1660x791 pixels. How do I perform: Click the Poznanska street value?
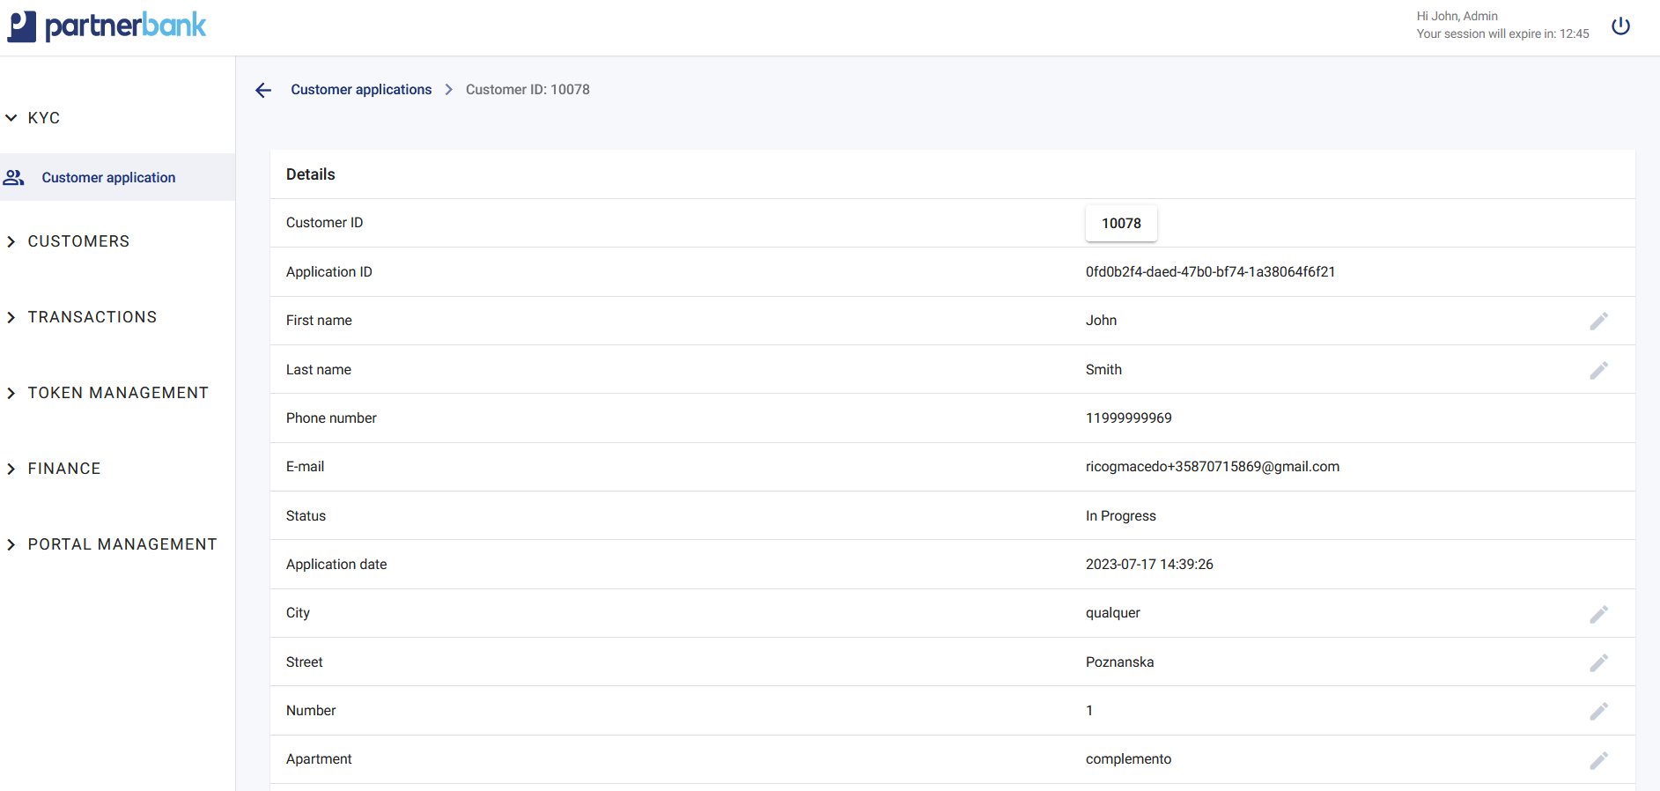click(x=1119, y=662)
